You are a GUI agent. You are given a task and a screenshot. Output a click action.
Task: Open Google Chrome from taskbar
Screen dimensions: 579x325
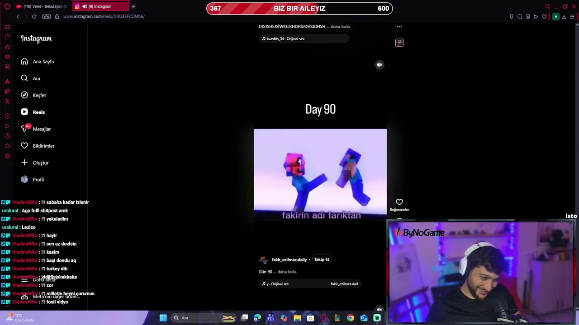pyautogui.click(x=351, y=318)
